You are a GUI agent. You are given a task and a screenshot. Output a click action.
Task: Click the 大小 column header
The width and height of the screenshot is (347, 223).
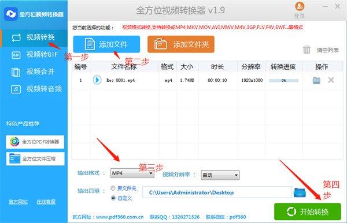coord(187,67)
